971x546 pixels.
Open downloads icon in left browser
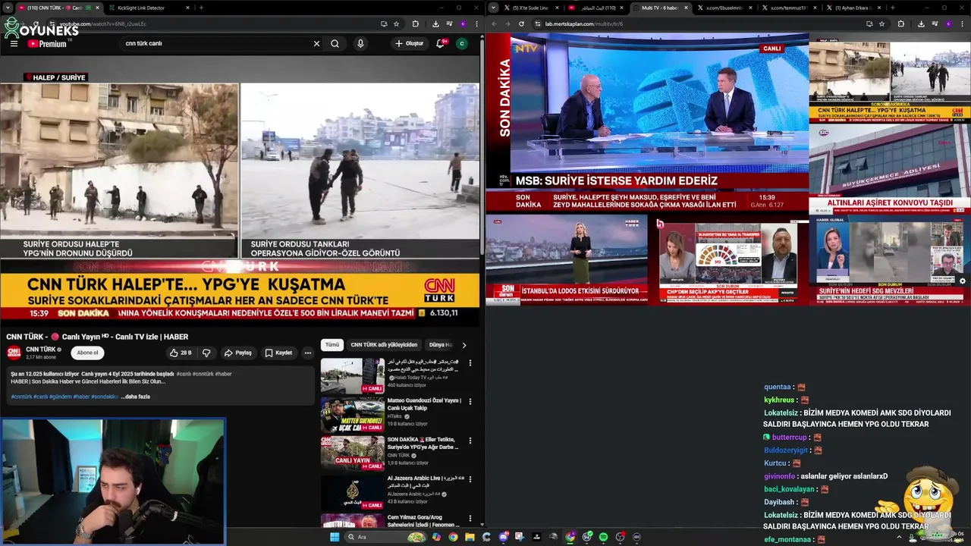coord(435,24)
